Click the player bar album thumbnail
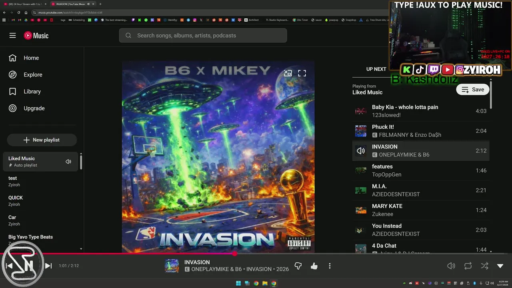 point(172,266)
